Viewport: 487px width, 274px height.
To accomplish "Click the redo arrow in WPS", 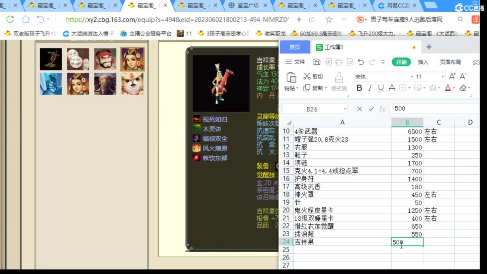I will (x=372, y=62).
